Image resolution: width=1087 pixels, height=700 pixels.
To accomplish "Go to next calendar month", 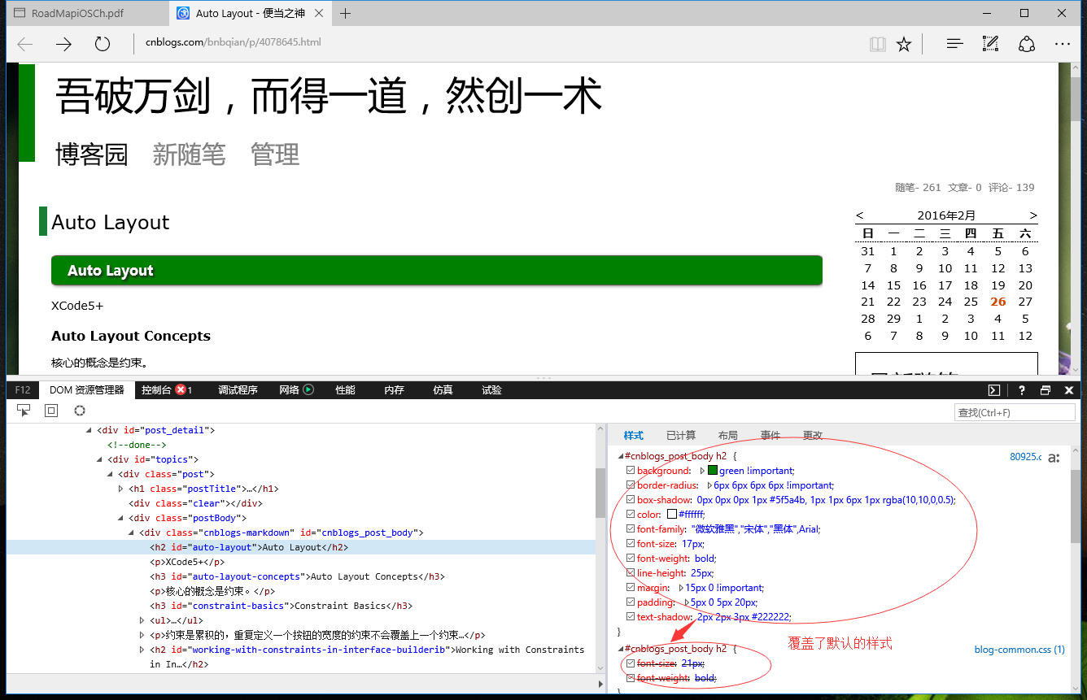I will pos(1033,215).
